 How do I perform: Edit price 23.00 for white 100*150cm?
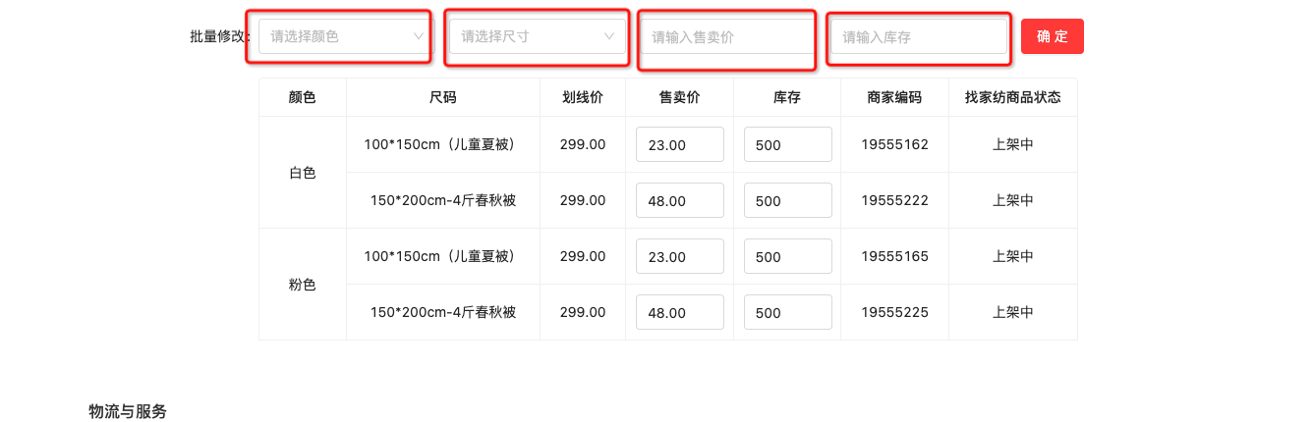[x=680, y=144]
